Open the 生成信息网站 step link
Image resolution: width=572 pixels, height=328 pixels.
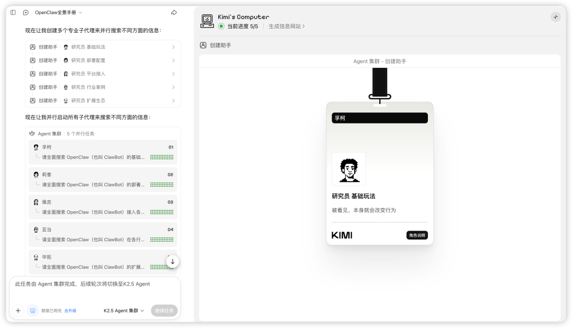tap(287, 26)
